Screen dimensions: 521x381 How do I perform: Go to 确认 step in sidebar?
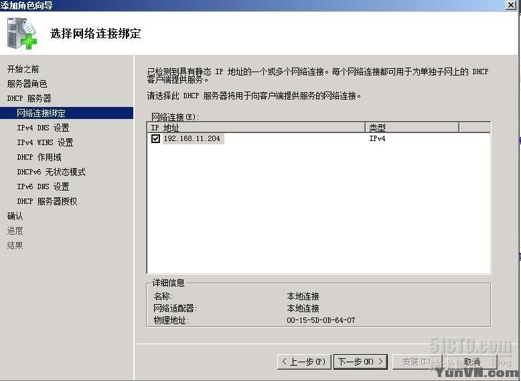pyautogui.click(x=15, y=216)
